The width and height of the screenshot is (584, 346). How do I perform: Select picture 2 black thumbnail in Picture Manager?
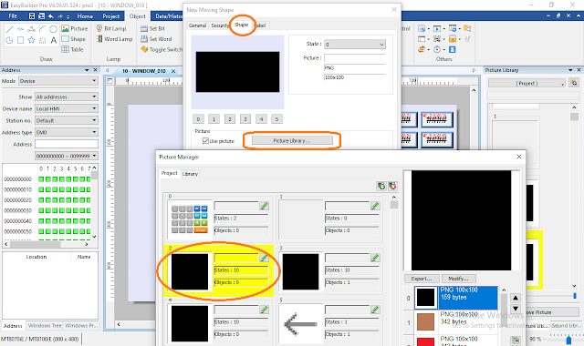190,271
